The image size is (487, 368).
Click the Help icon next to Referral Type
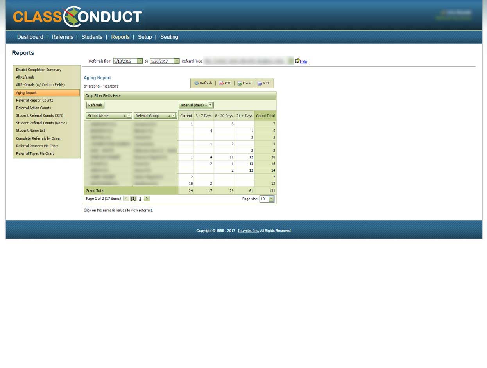coord(297,61)
